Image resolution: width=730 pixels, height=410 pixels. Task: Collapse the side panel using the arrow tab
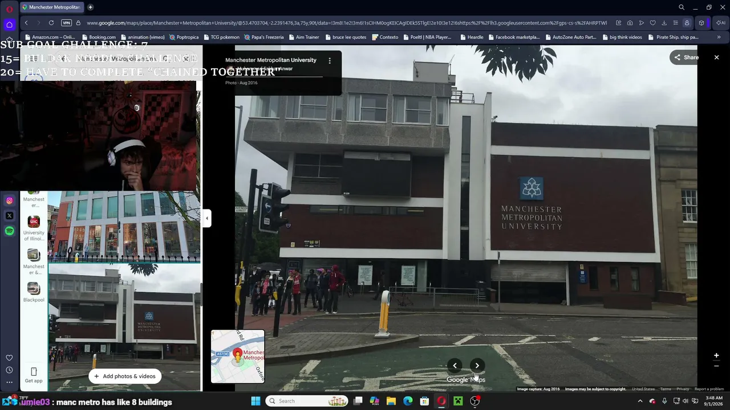click(x=207, y=218)
